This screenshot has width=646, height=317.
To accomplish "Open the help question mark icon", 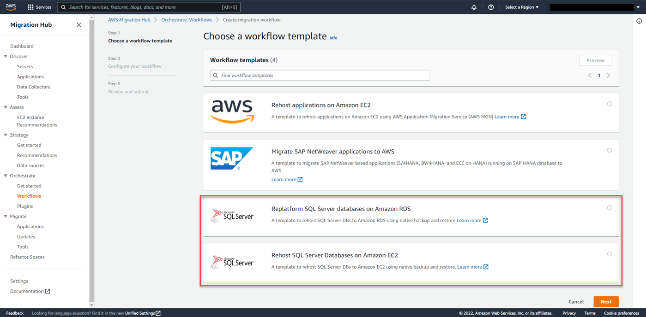I will (x=491, y=7).
